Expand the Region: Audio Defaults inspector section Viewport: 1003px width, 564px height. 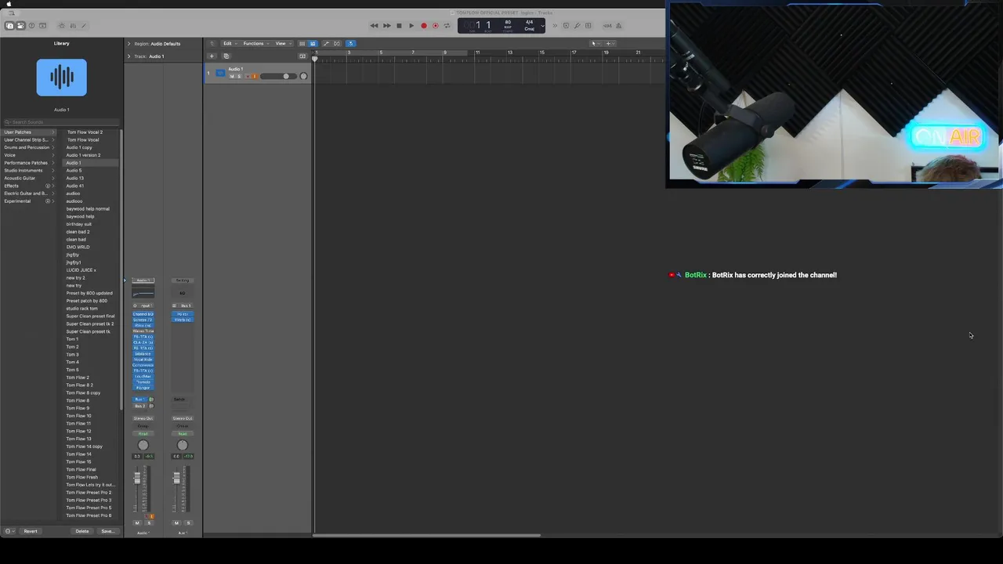point(129,43)
